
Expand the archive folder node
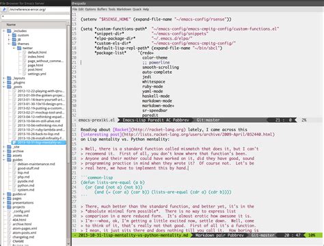(4, 151)
